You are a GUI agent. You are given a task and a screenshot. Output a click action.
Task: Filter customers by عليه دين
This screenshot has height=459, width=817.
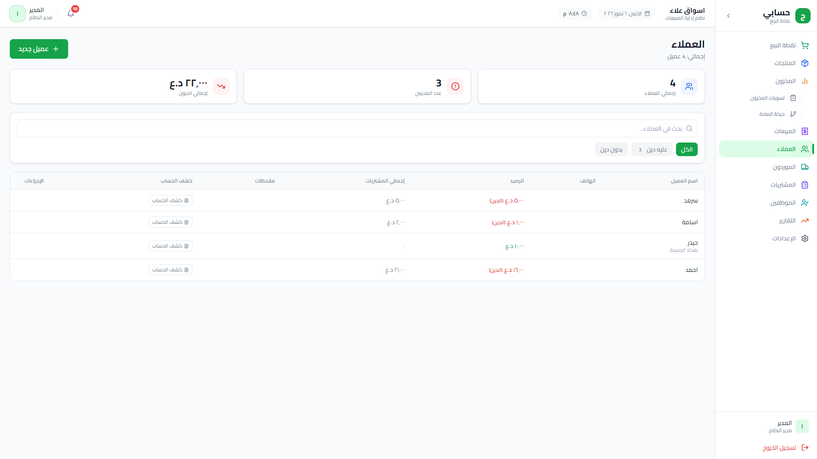pyautogui.click(x=652, y=149)
